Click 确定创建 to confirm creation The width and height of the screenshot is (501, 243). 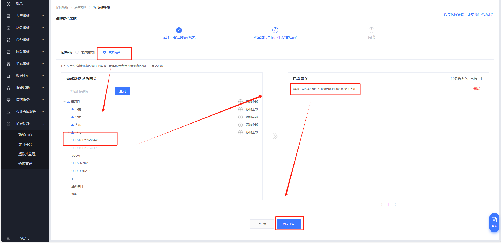tap(289, 224)
